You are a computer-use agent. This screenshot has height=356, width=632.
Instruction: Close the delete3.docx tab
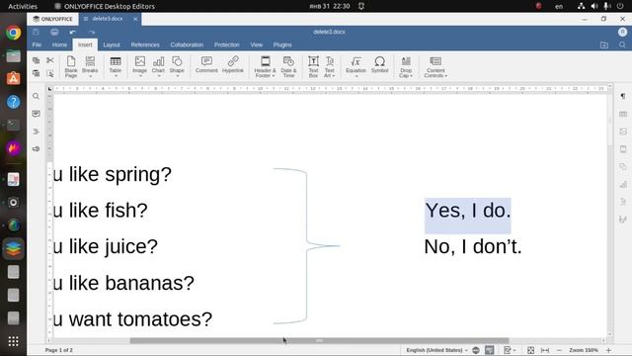coord(135,19)
